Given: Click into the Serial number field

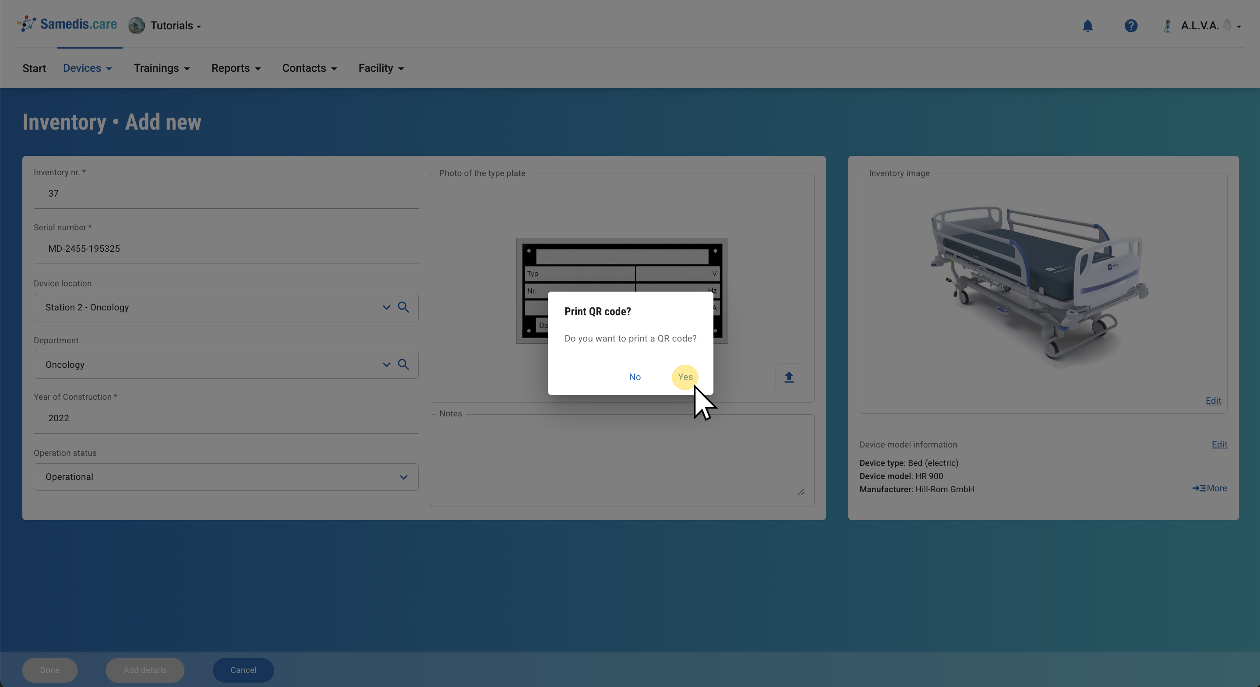Looking at the screenshot, I should click(x=226, y=248).
